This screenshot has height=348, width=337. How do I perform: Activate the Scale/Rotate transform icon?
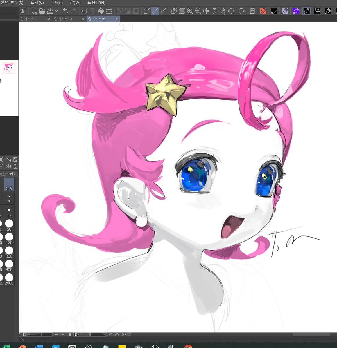coord(109,11)
